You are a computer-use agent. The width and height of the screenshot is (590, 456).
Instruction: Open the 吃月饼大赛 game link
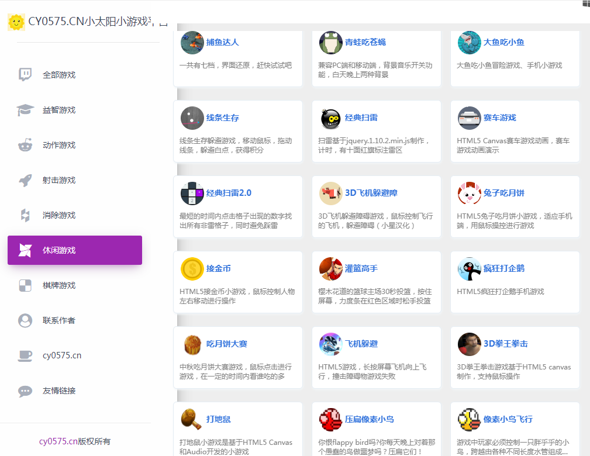coord(226,344)
